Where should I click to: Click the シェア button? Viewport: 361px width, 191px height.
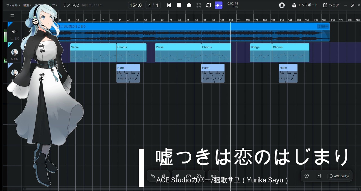pyautogui.click(x=331, y=5)
